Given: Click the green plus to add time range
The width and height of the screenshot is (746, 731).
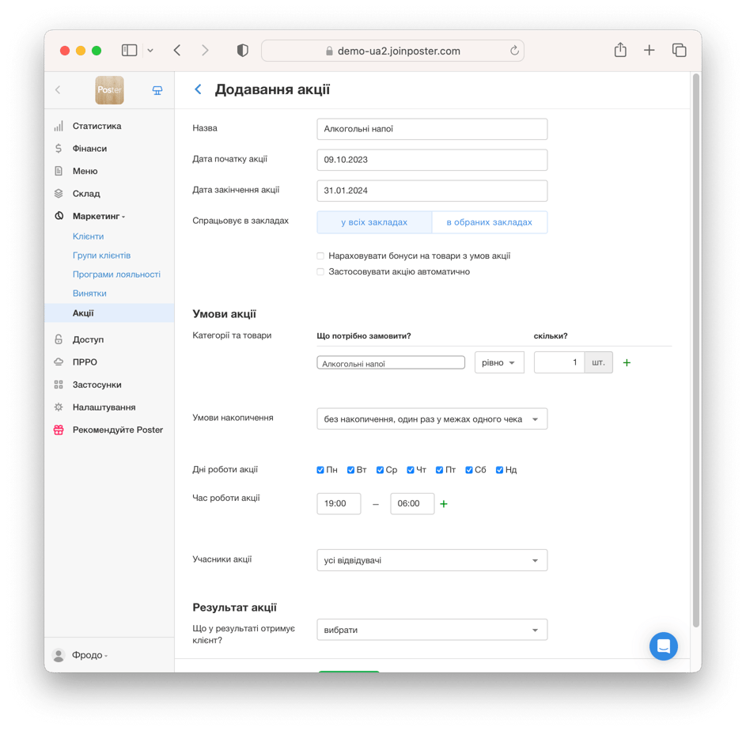Looking at the screenshot, I should click(x=444, y=504).
